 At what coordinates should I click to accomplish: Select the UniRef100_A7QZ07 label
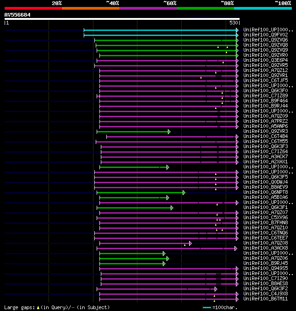[x=265, y=212]
